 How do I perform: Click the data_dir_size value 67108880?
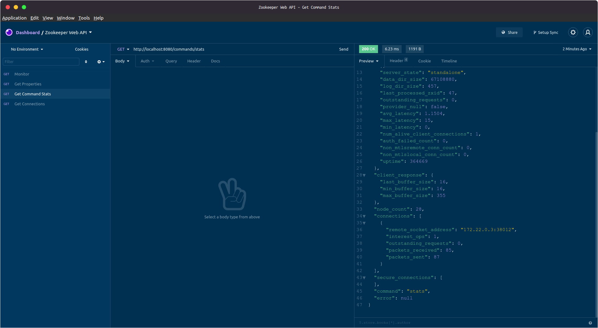click(442, 80)
